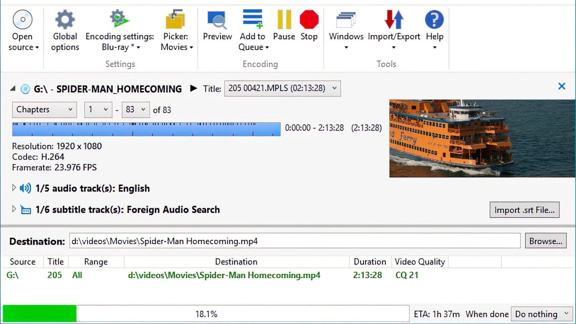Open source disc icon
The image size is (576, 324).
[22, 19]
